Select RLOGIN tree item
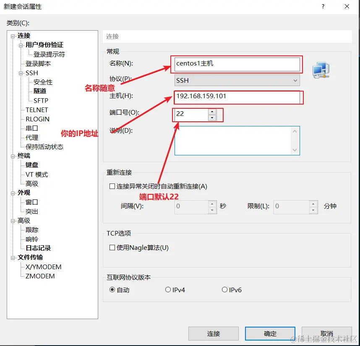 click(x=37, y=119)
